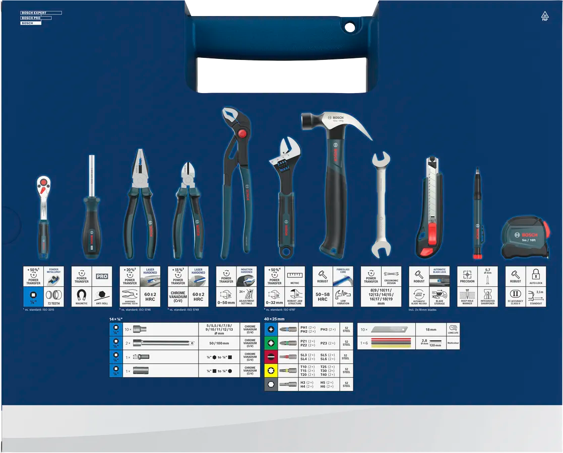This screenshot has width=563, height=453.
Task: Select the "0–50 mm" range text
Action: point(226,303)
